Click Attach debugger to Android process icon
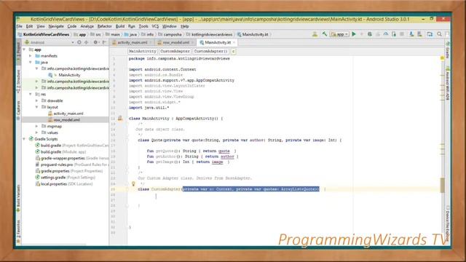Viewport: 466px width, 262px height. pos(394,34)
